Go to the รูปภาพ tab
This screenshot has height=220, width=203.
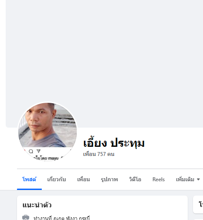(109, 179)
